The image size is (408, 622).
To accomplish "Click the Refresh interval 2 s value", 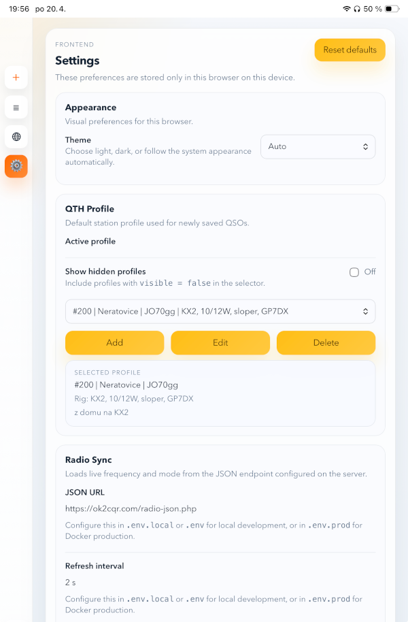I will tap(71, 583).
